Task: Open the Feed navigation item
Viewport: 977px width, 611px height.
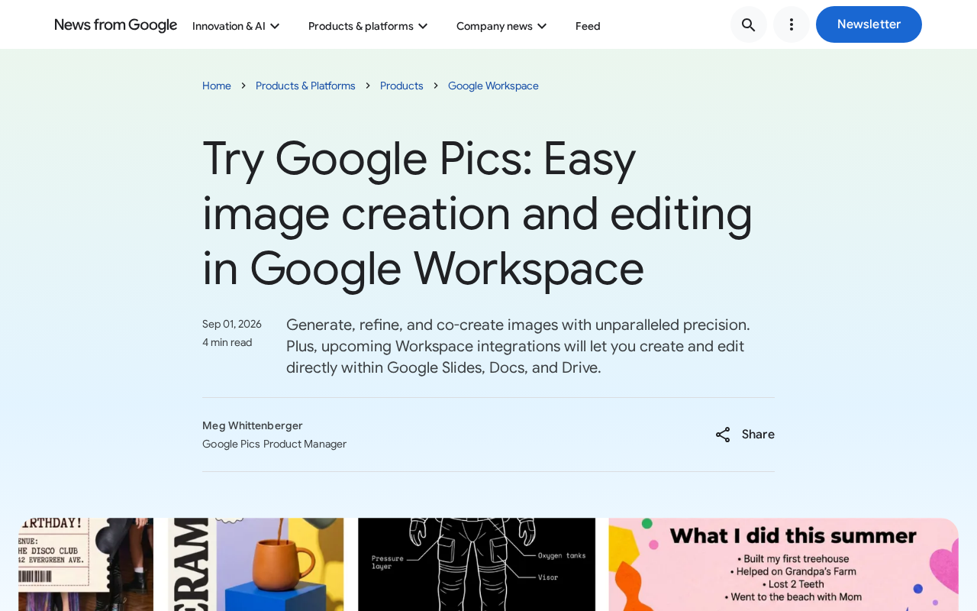Action: point(588,26)
